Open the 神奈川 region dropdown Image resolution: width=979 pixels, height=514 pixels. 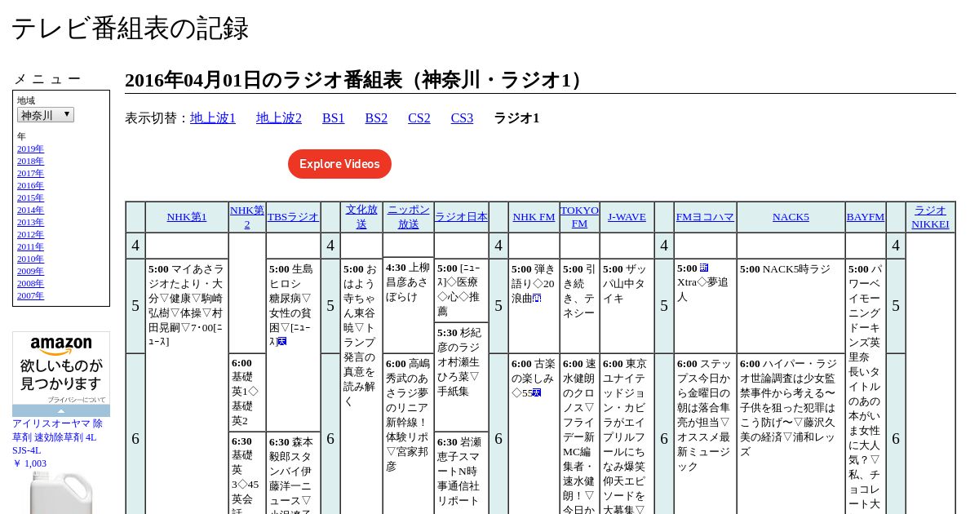[x=46, y=115]
